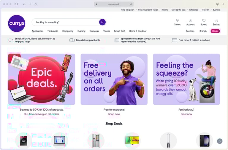Click the ShopLive video call icon
Image resolution: width=228 pixels, height=150 pixels.
(x=11, y=40)
